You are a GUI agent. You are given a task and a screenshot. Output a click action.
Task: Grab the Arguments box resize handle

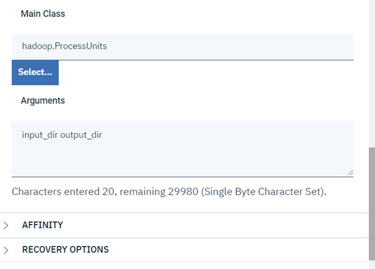click(350, 173)
